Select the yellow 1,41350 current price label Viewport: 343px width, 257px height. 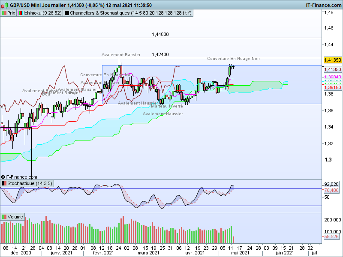click(x=333, y=60)
